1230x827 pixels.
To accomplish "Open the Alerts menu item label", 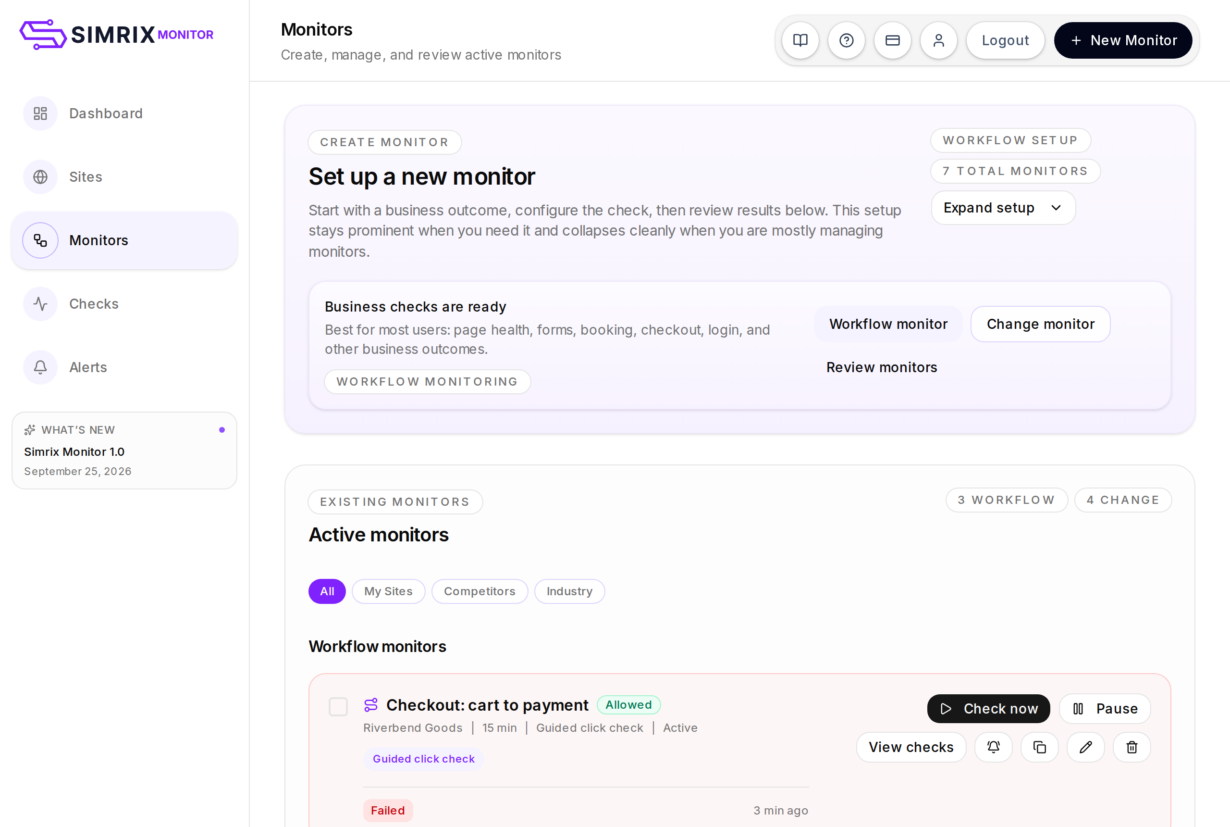I will click(88, 367).
